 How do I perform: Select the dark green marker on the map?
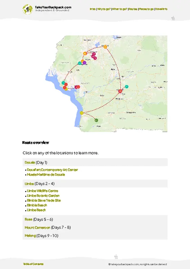(96, 120)
